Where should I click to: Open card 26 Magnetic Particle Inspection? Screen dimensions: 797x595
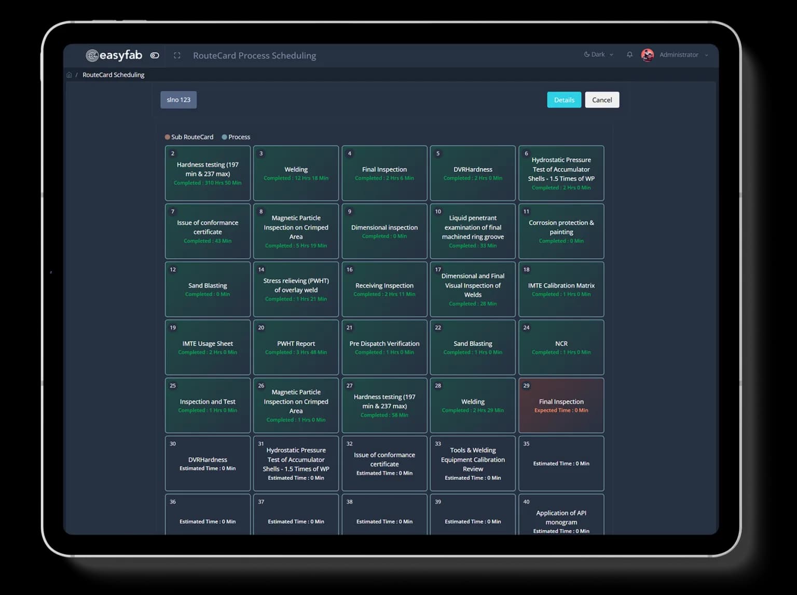pyautogui.click(x=296, y=406)
